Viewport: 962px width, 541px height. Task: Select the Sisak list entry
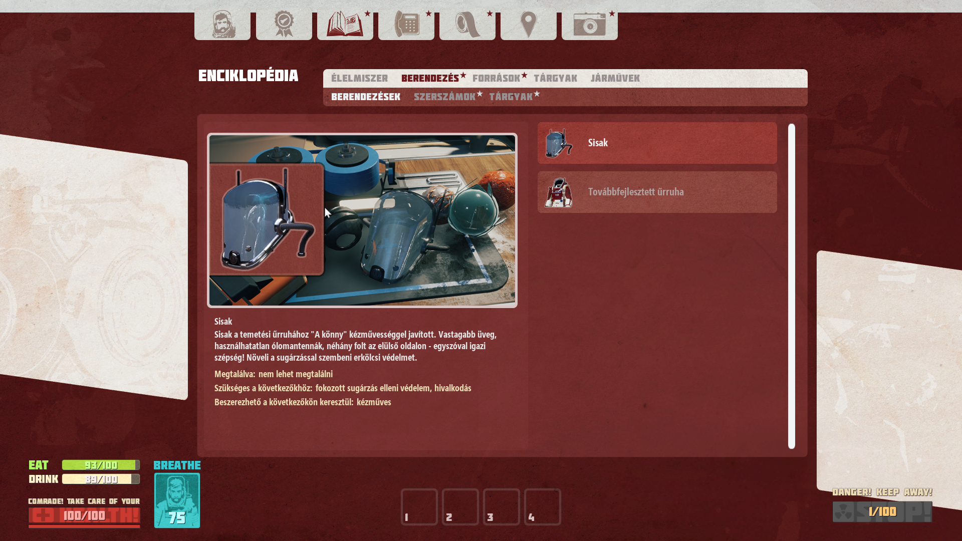click(x=657, y=143)
